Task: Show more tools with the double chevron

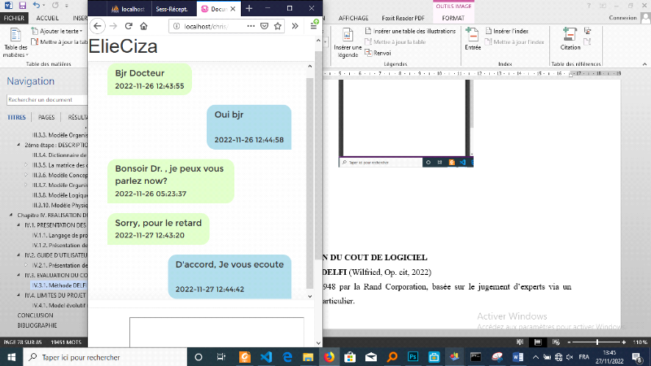Action: [x=295, y=26]
